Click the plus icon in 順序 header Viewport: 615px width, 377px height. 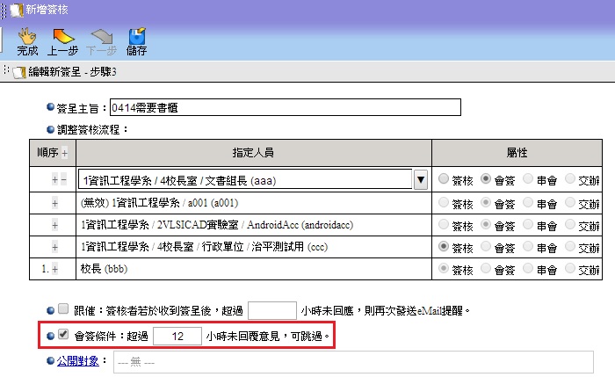pyautogui.click(x=64, y=153)
